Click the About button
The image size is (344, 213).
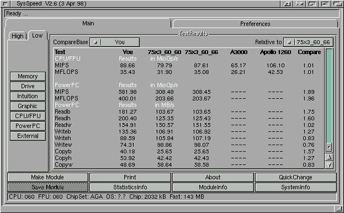[213, 177]
